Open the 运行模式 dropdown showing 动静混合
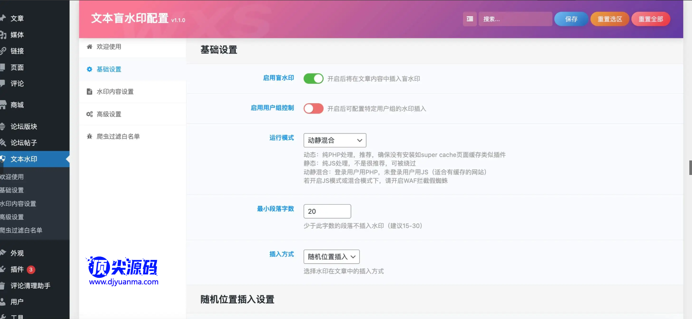The height and width of the screenshot is (319, 692). tap(335, 140)
